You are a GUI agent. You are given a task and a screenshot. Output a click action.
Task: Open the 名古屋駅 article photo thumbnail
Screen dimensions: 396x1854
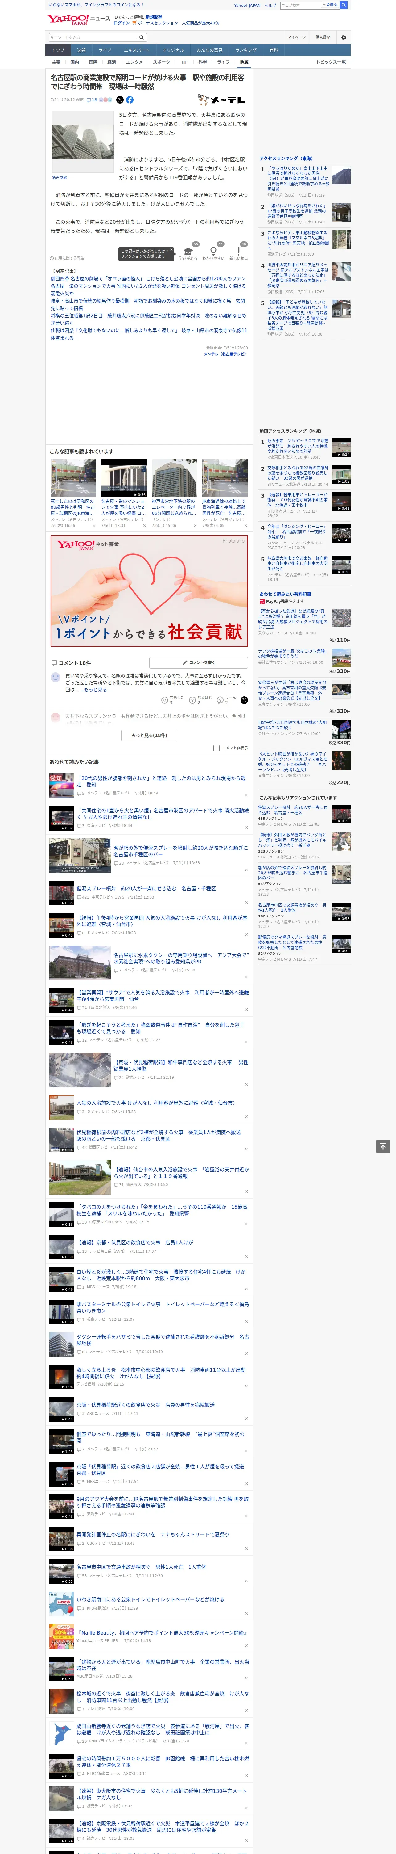click(83, 141)
